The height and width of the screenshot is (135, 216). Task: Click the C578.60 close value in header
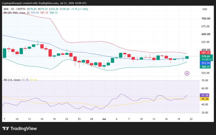[65, 9]
